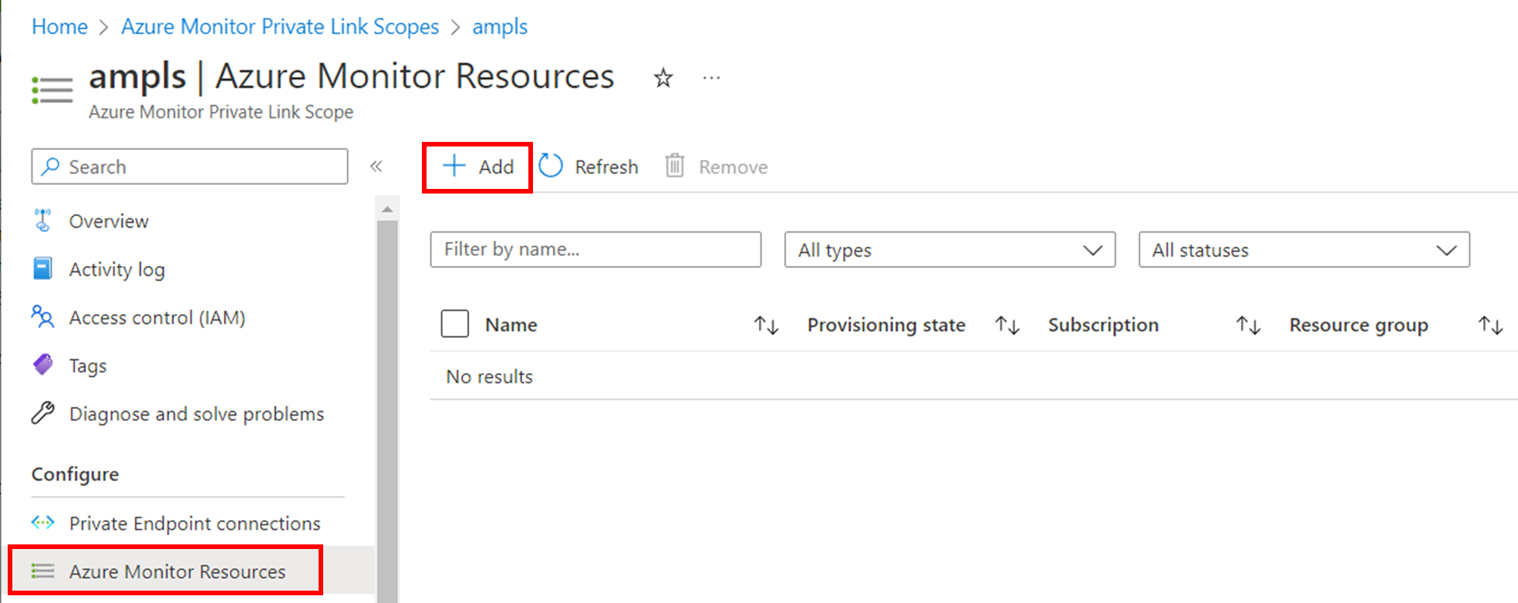Click the Access control people icon
This screenshot has width=1518, height=603.
[42, 317]
